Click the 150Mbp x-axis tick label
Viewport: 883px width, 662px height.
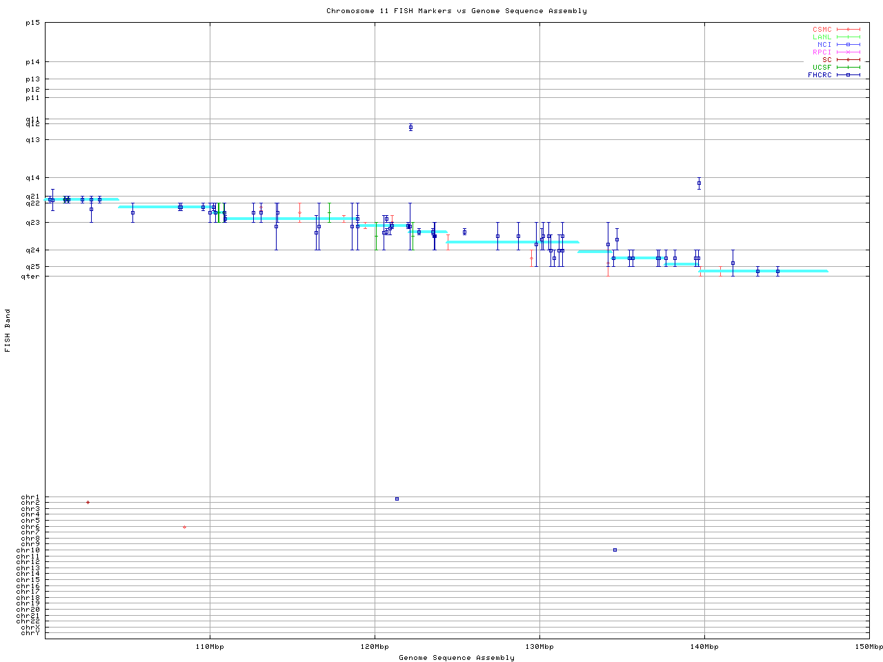tap(869, 647)
